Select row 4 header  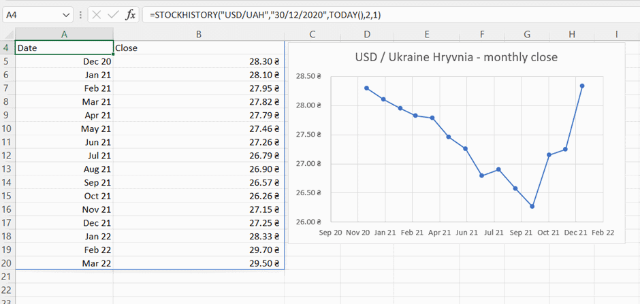tap(7, 48)
